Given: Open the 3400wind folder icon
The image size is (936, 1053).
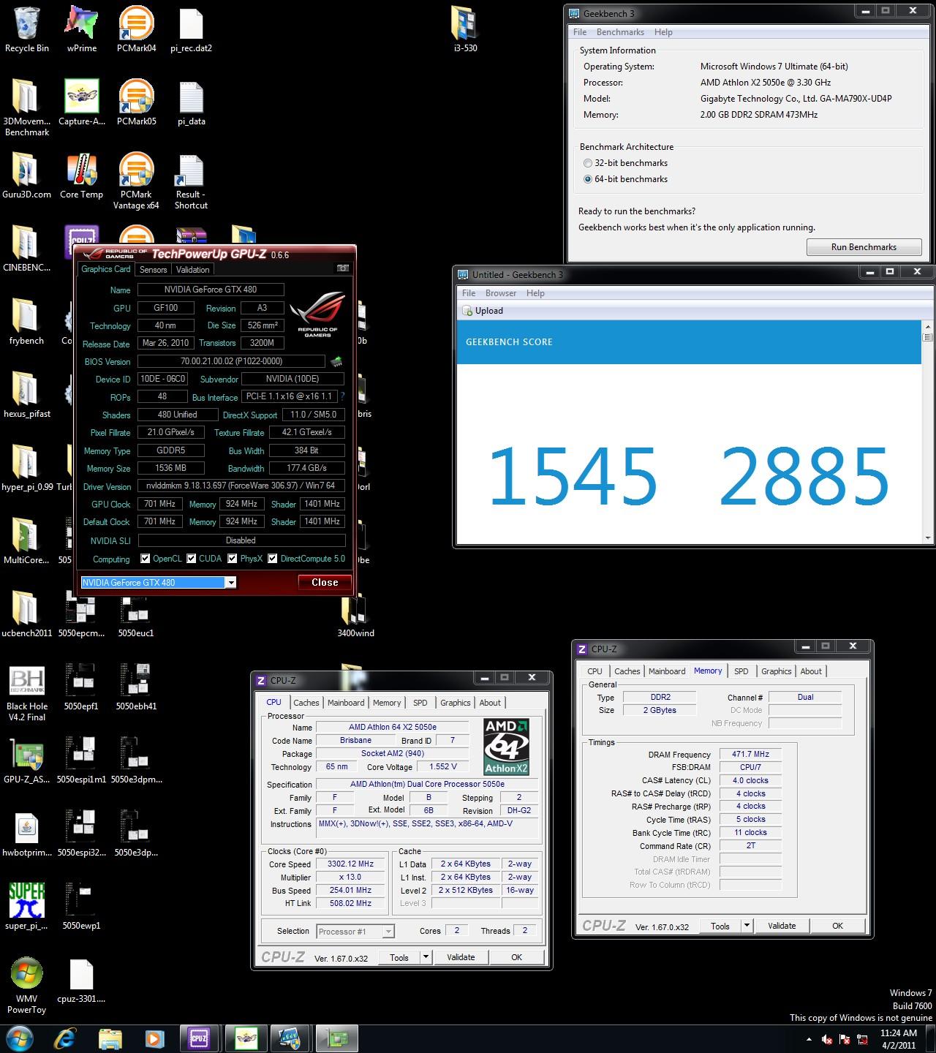Looking at the screenshot, I should click(x=355, y=608).
